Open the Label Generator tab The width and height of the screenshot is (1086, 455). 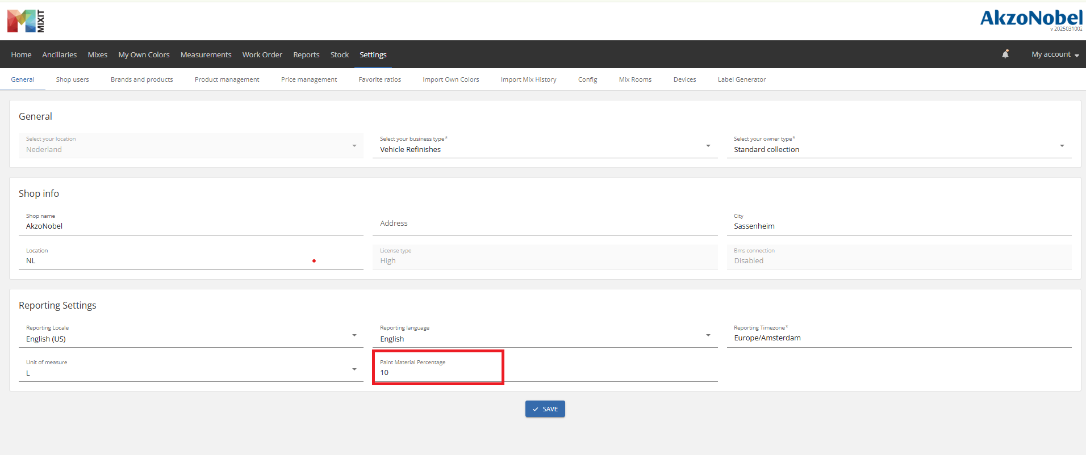(742, 79)
